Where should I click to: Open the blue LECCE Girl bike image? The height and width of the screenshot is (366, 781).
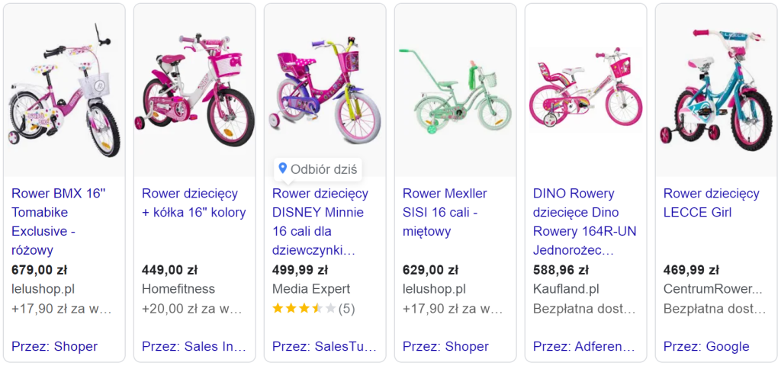pyautogui.click(x=715, y=90)
